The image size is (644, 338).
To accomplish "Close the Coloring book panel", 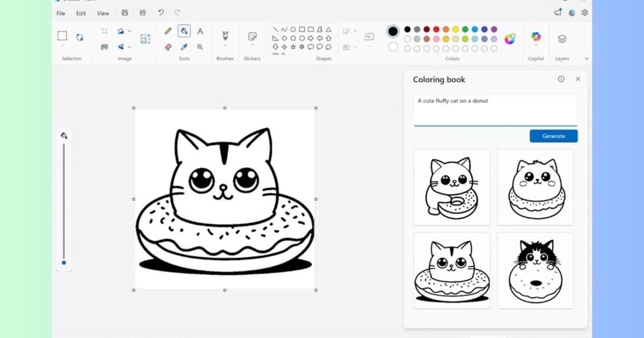I will click(577, 79).
